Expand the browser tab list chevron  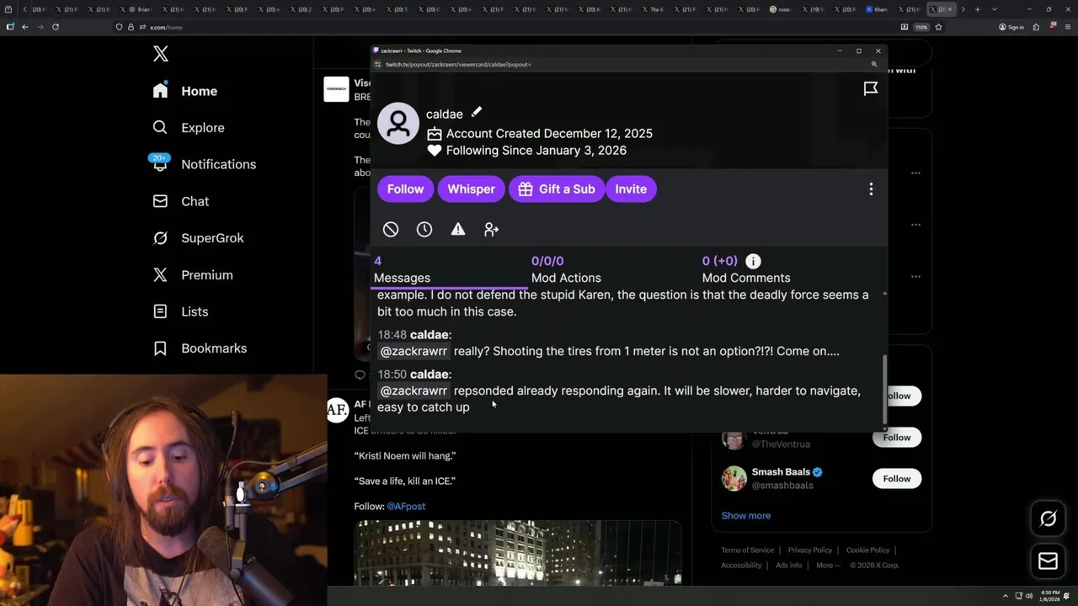click(x=995, y=9)
